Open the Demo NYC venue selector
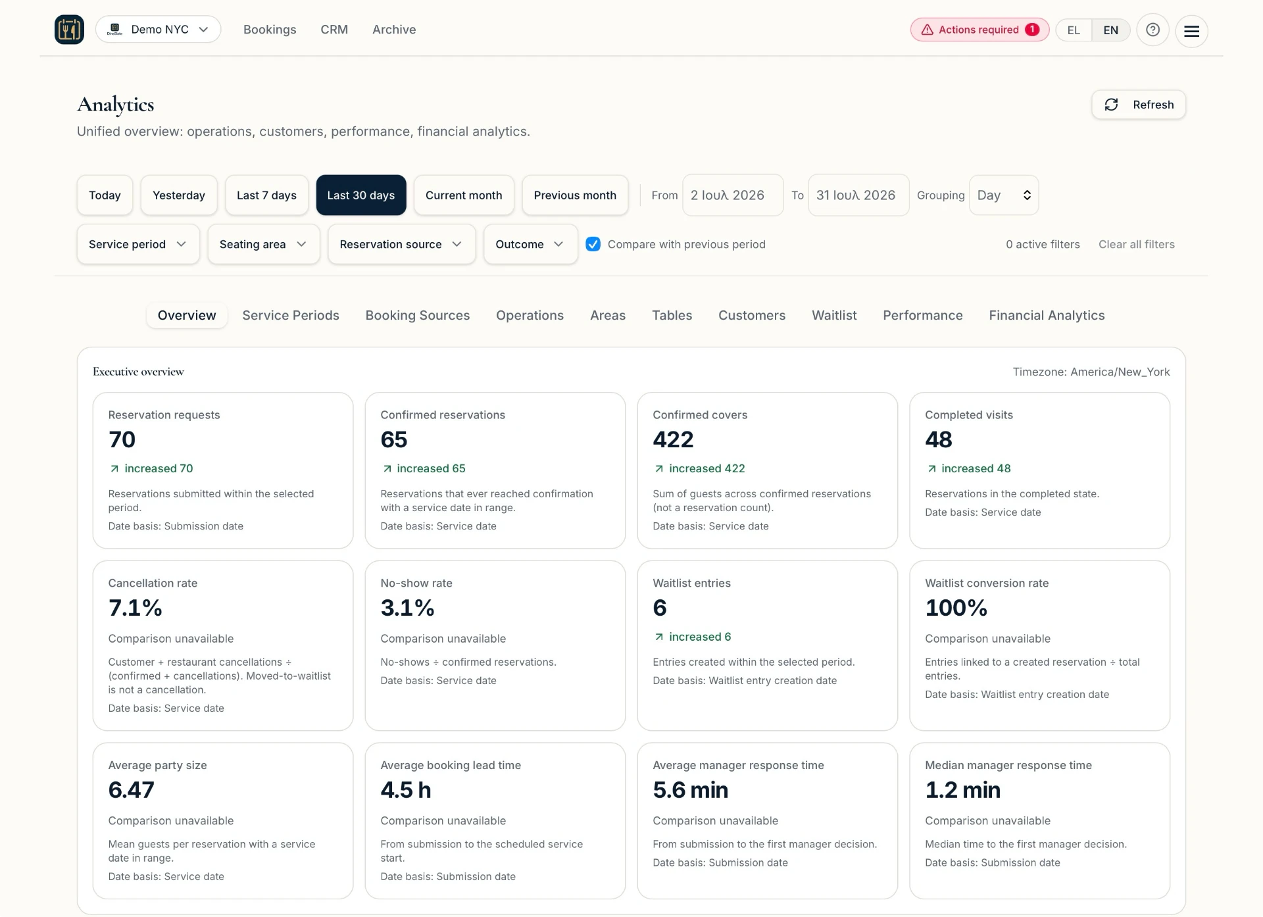 pos(158,30)
